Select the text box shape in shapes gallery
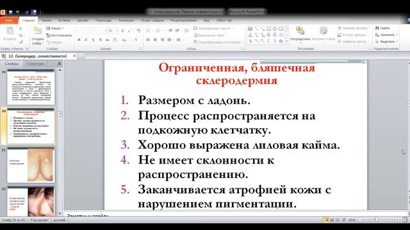410x230 pixels. 250,29
